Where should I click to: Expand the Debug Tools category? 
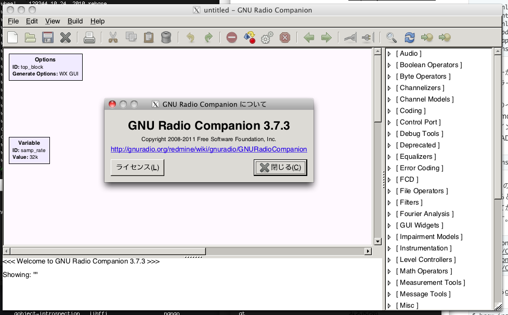tap(389, 134)
